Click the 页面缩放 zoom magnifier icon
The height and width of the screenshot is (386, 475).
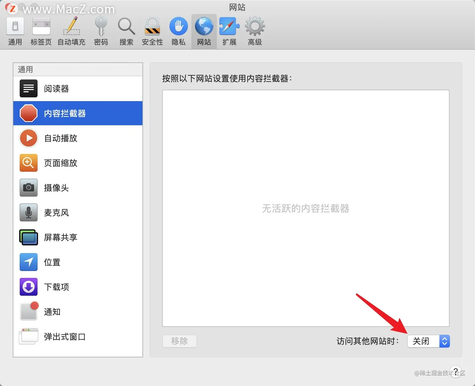29,163
